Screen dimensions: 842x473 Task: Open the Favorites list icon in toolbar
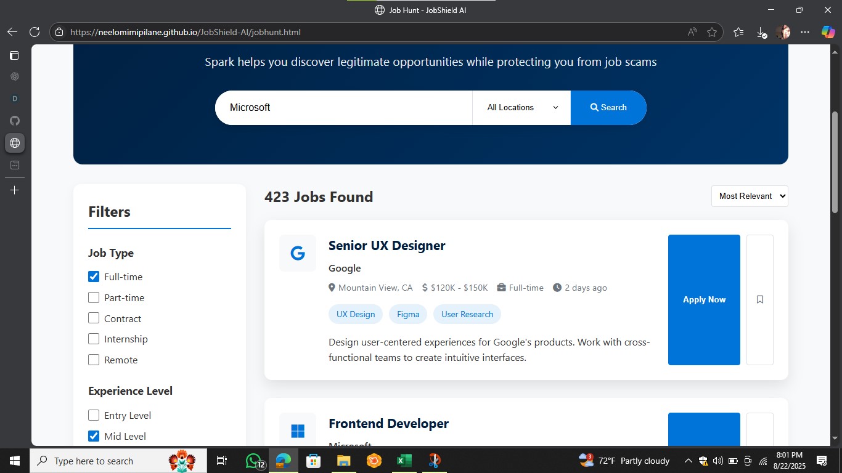click(738, 32)
